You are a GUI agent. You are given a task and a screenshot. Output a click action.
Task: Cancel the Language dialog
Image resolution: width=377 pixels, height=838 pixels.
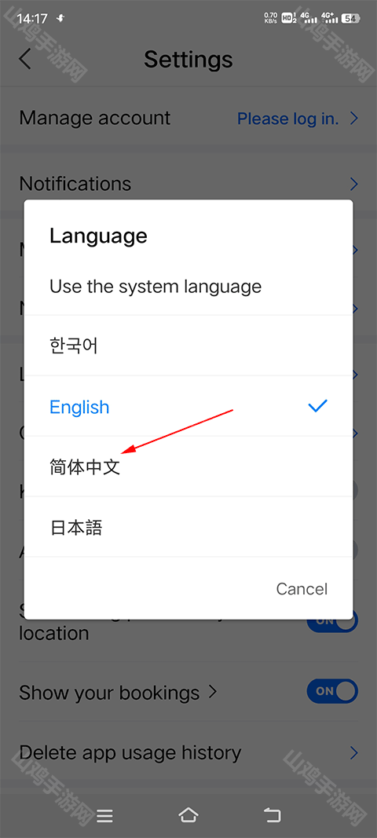(302, 588)
